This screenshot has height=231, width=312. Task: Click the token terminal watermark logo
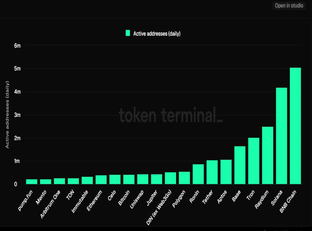tap(170, 115)
